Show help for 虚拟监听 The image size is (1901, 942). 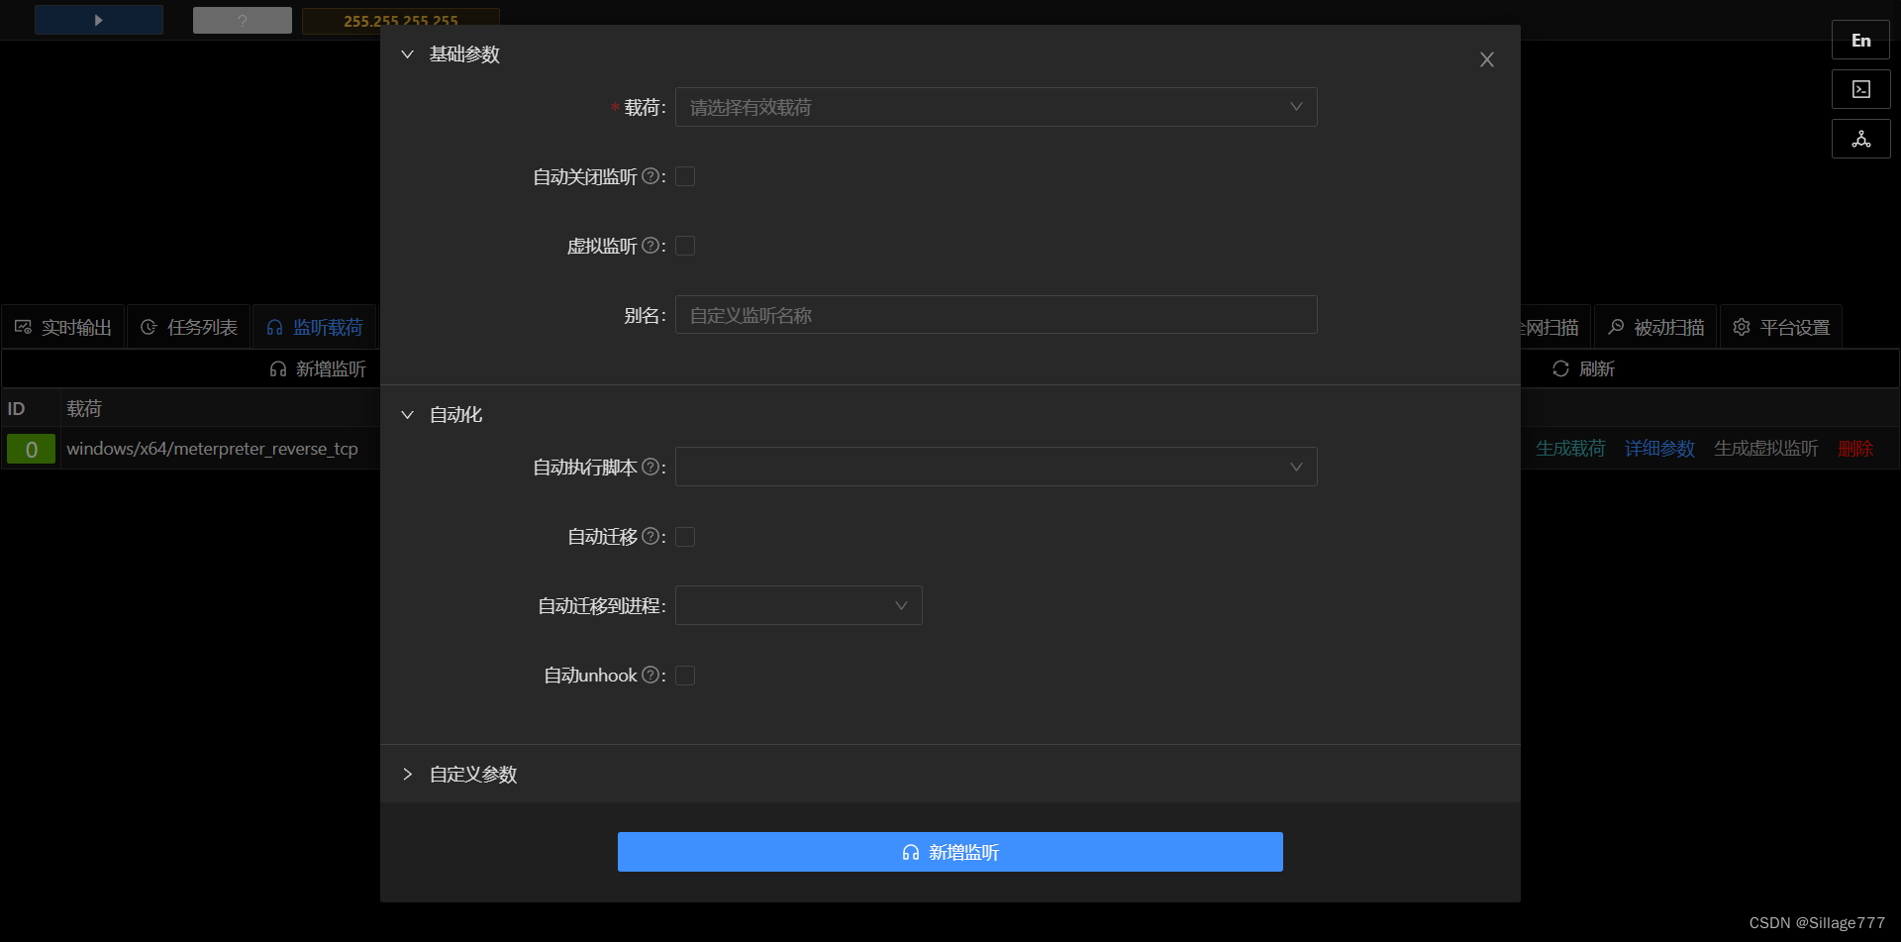point(650,246)
